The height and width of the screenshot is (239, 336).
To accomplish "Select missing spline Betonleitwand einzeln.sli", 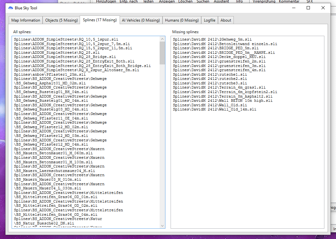I will 225,44.
